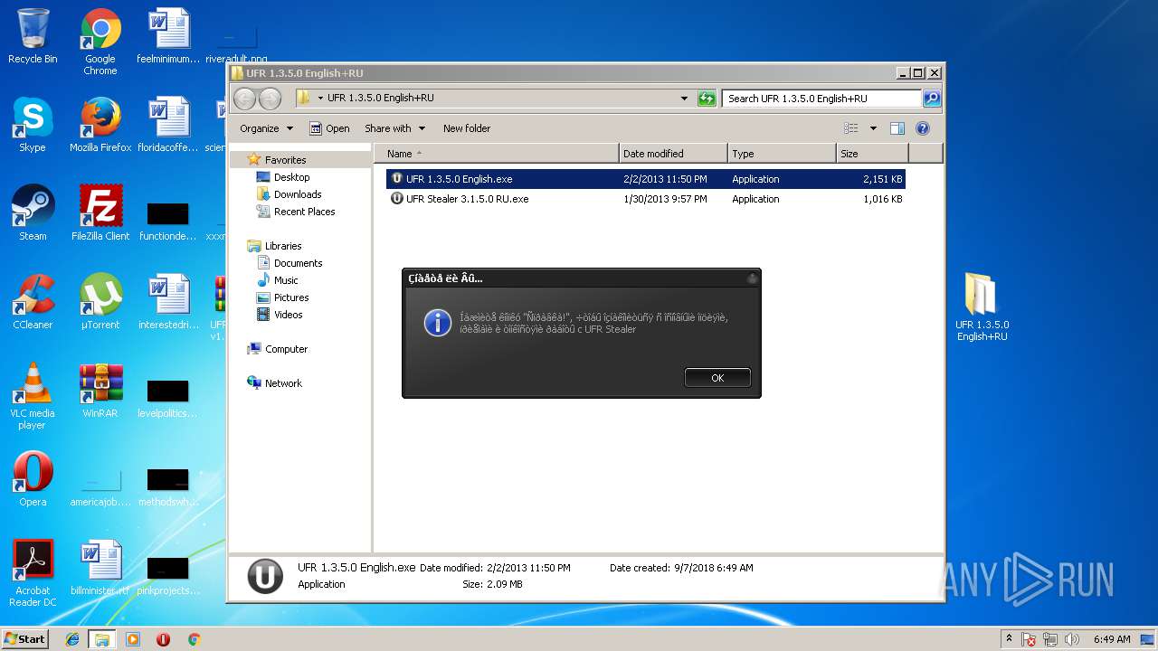Click the UFR English.exe file icon
This screenshot has width=1158, height=651.
[x=396, y=179]
